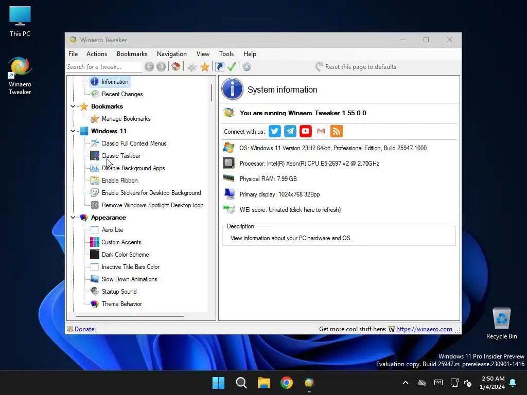This screenshot has height=395, width=527.
Task: Select Classic Full Context Menus item
Action: pyautogui.click(x=134, y=143)
